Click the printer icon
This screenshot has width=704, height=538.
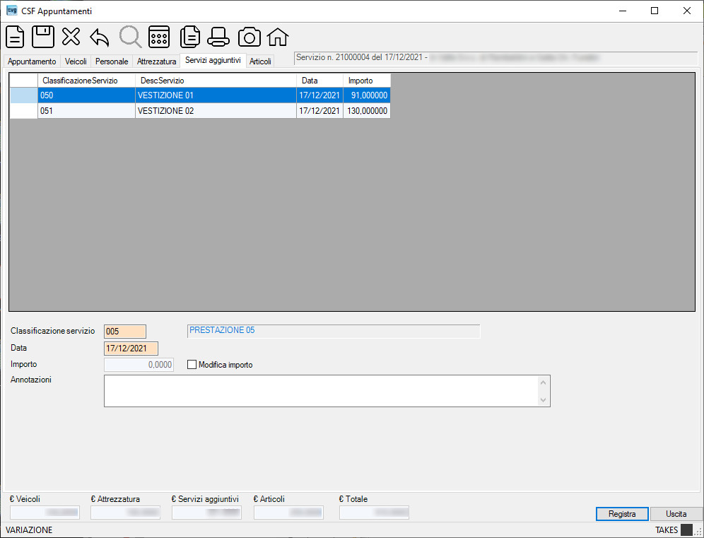(218, 37)
